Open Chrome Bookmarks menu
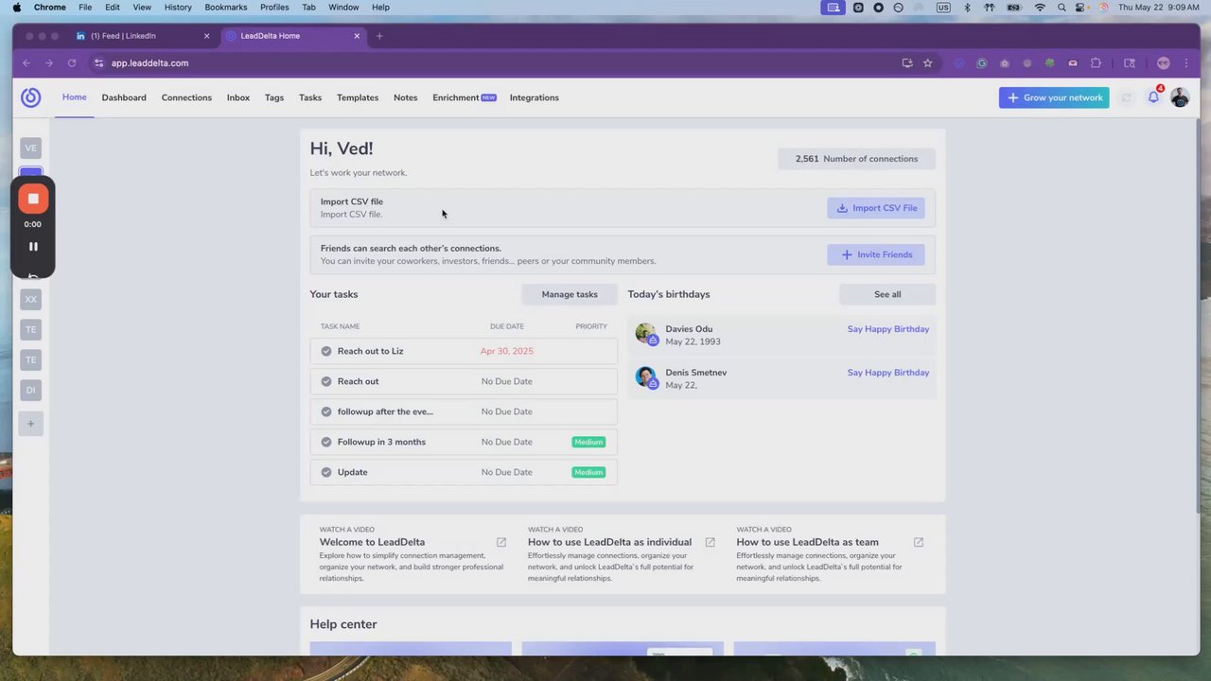Screen dimensions: 1211x681 tap(226, 8)
